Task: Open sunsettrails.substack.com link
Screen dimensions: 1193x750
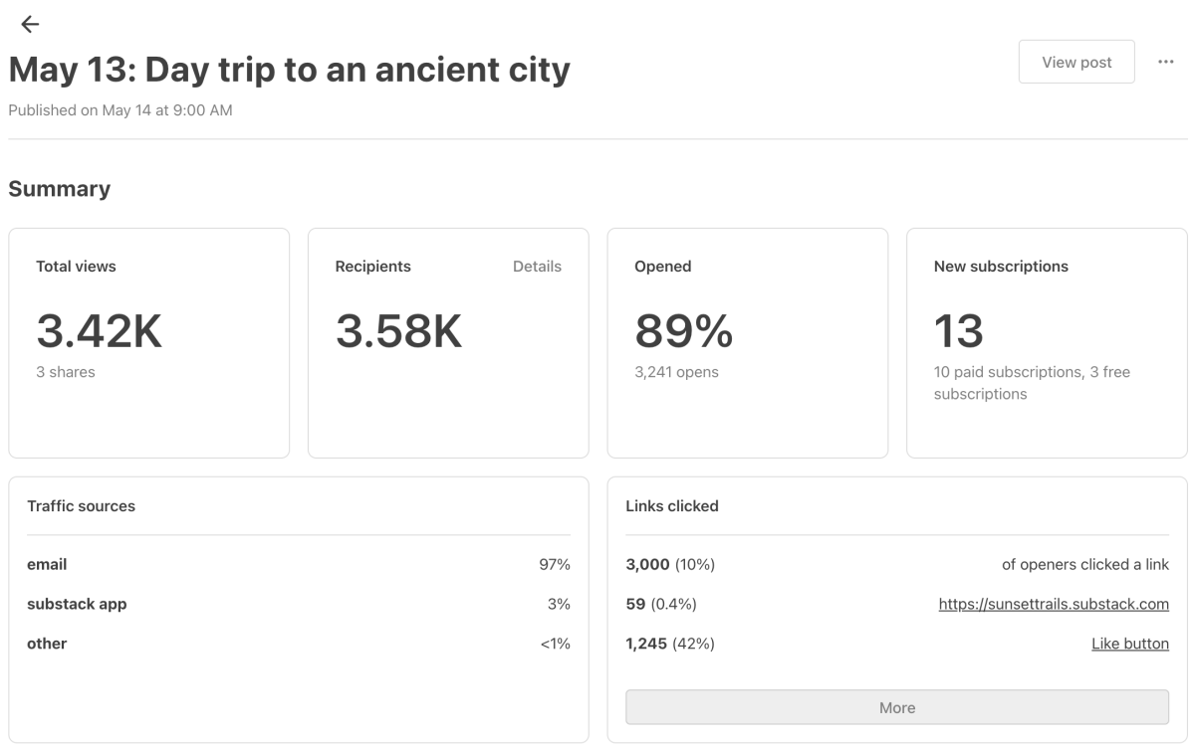Action: click(1053, 604)
